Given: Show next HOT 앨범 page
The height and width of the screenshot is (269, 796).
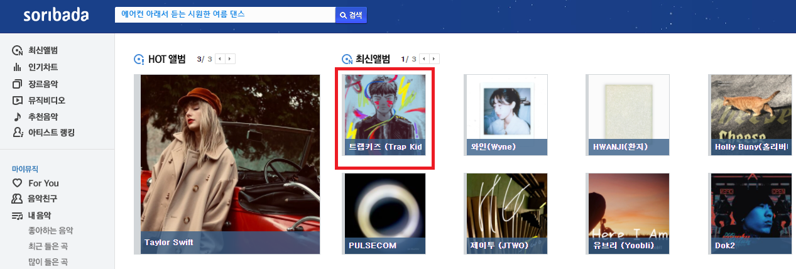Looking at the screenshot, I should pyautogui.click(x=230, y=59).
